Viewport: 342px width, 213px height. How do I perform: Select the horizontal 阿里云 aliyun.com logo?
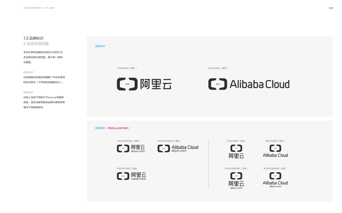point(131,148)
